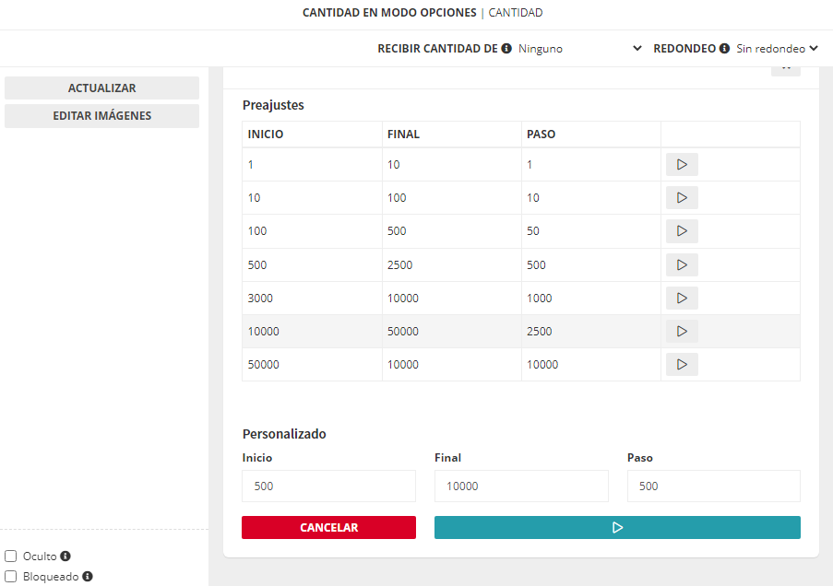Click info icon next to Recibir Cantidad De
The image size is (833, 586).
pyautogui.click(x=506, y=49)
